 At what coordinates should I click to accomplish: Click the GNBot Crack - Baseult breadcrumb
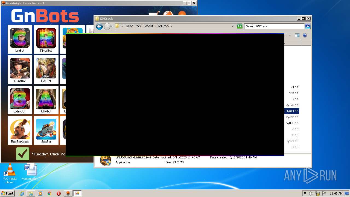(x=139, y=26)
